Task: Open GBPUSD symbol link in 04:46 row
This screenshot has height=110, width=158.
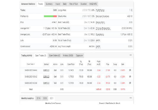Action: point(46,70)
